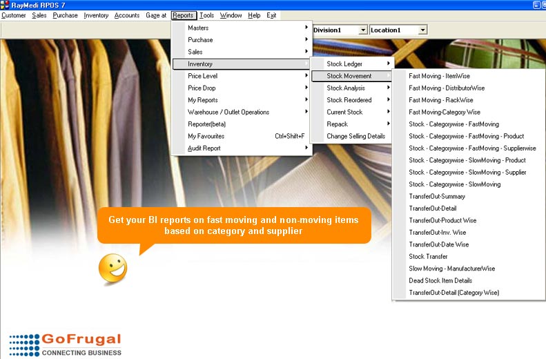Open the Division1 dropdown

(x=362, y=30)
